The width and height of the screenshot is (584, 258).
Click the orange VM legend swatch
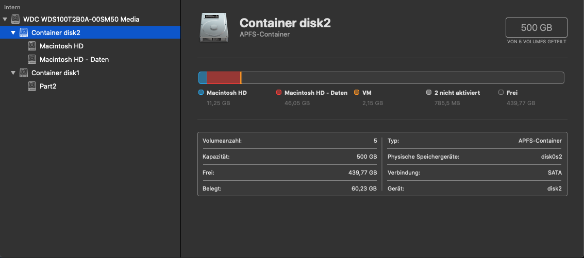click(357, 93)
